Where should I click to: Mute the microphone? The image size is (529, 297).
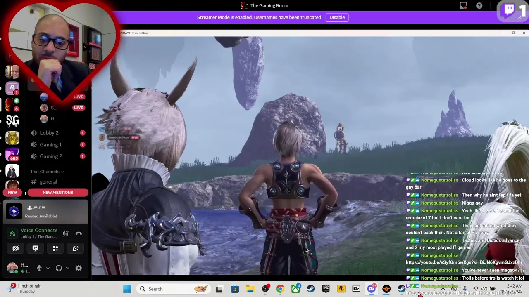coord(39,268)
